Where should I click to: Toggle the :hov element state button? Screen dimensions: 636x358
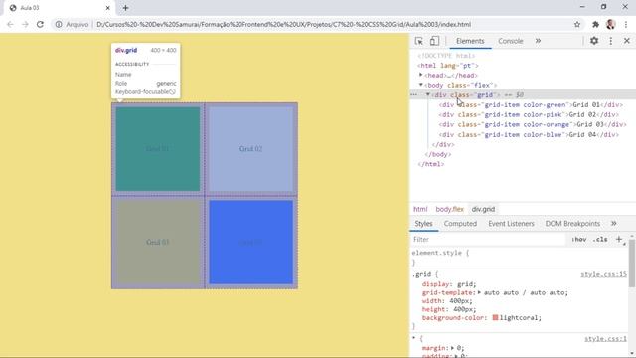tap(578, 240)
